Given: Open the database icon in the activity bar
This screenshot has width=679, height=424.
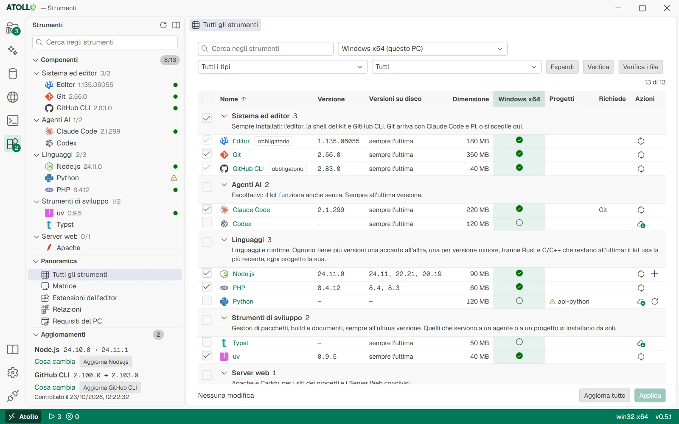Looking at the screenshot, I should coord(13,74).
